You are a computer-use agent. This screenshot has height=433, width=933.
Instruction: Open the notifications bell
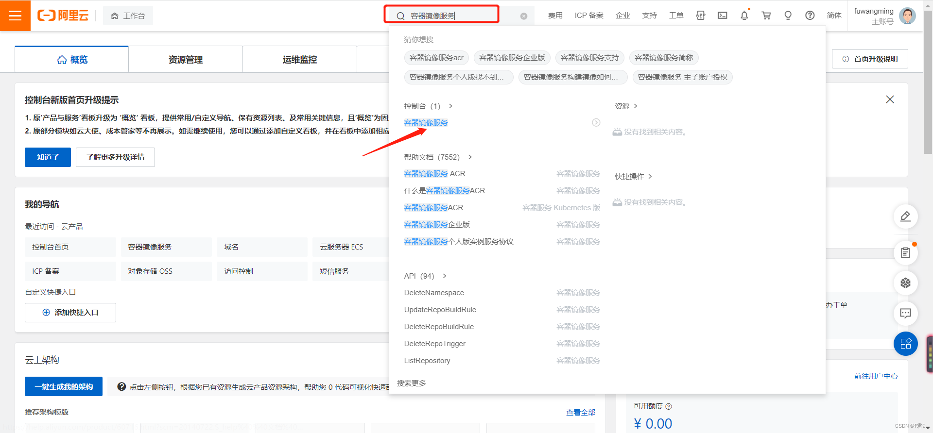pos(744,16)
